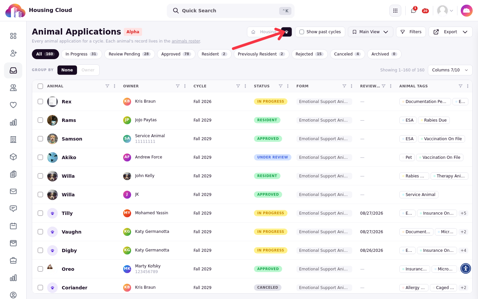
Task: Switch to the animal paw view toggle
Action: point(286,32)
